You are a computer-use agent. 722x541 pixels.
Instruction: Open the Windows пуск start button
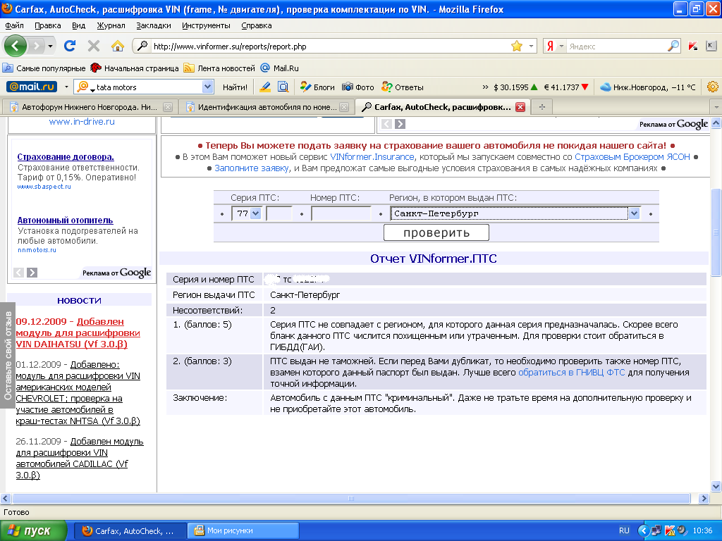pos(34,531)
